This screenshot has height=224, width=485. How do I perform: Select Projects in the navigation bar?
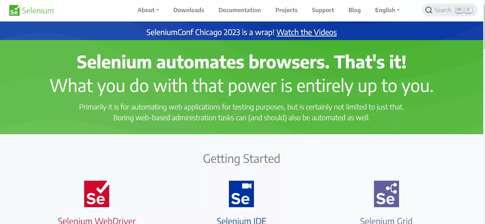(x=286, y=10)
